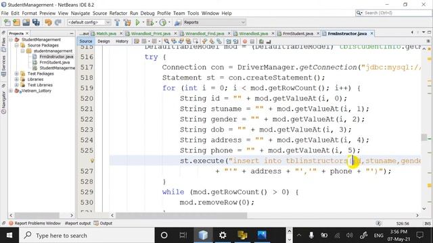The height and width of the screenshot is (243, 433).
Task: Open Debug Project dropdown arrow
Action: click(156, 22)
